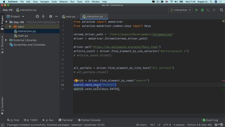225x127 pixels.
Task: Click the line separator LF status entry
Action: coord(159,125)
